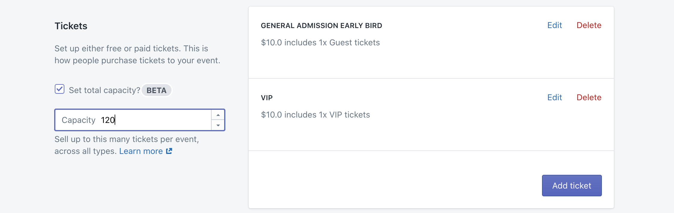Image resolution: width=674 pixels, height=213 pixels.
Task: Click the capacity value 120
Action: coord(108,120)
